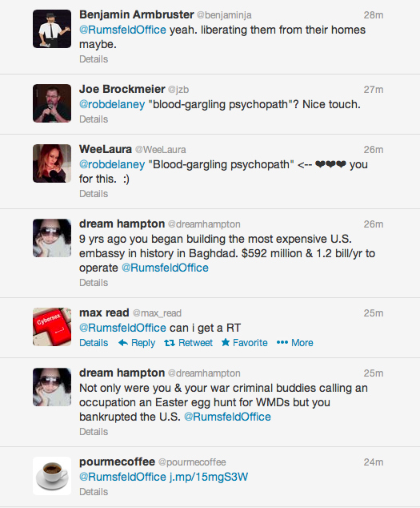The width and height of the screenshot is (420, 508).
Task: Open More options on max read's tweet
Action: tap(294, 343)
